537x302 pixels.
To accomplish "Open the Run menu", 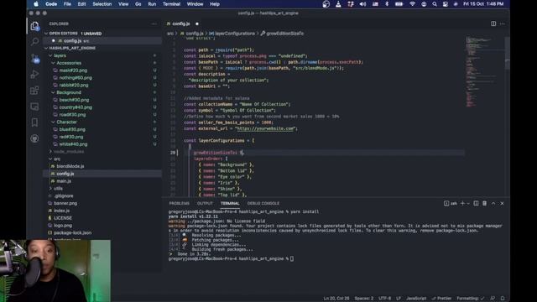I will point(152,4).
